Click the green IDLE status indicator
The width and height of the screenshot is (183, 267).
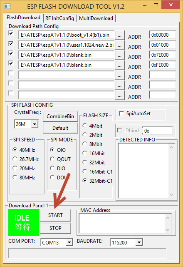coord(24,222)
